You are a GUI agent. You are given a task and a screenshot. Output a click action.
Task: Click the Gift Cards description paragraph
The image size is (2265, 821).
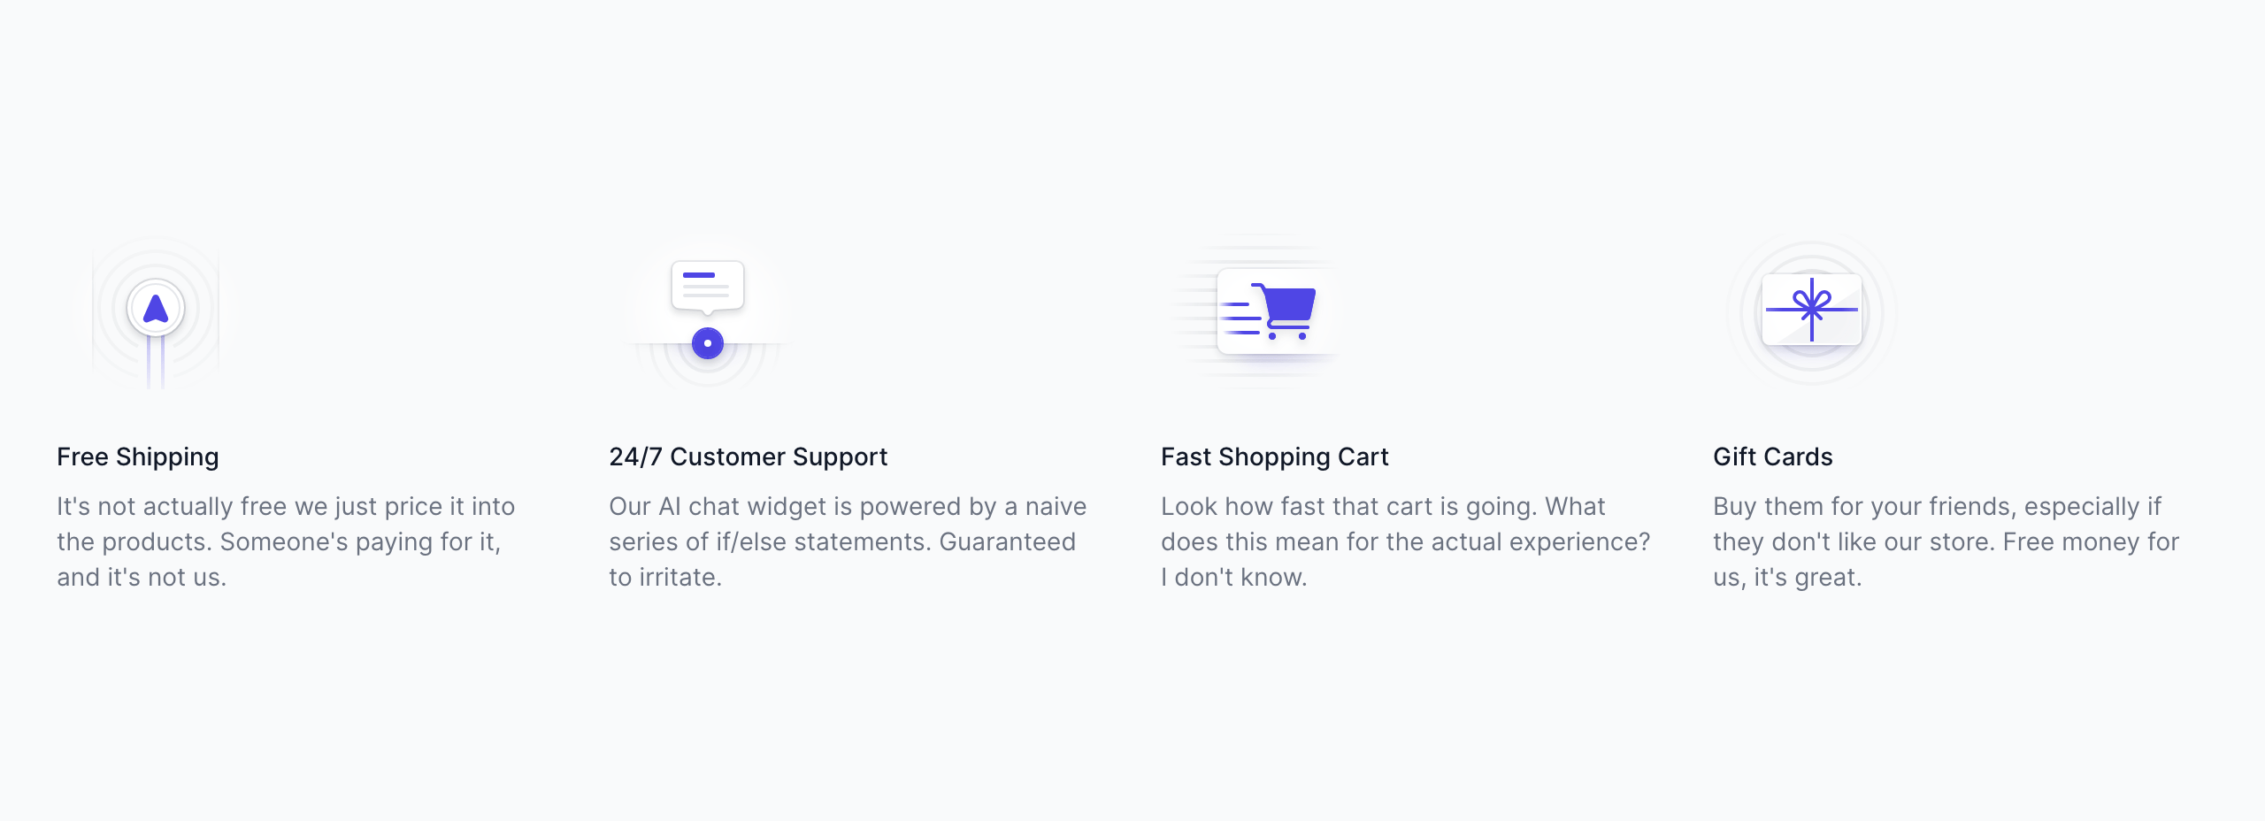[x=1946, y=541]
